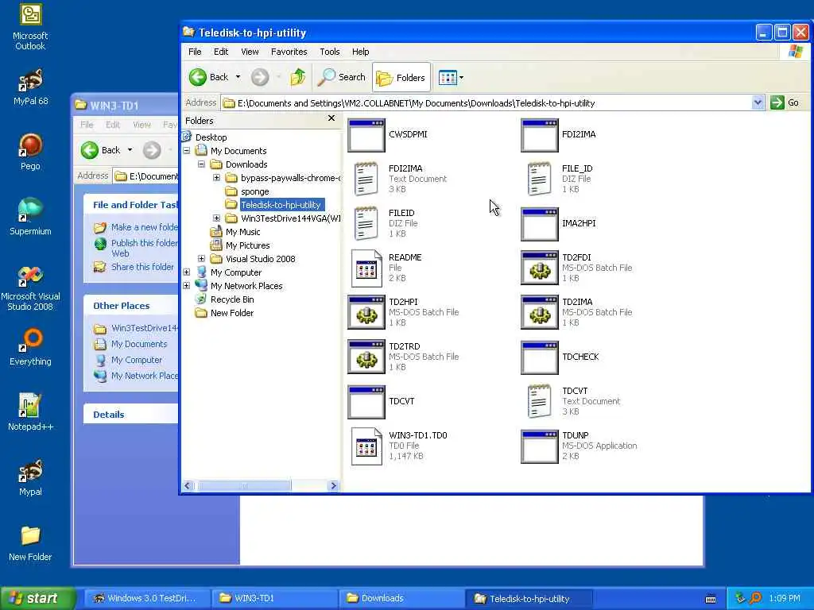Select the Pego desktop shortcut

pyautogui.click(x=30, y=152)
